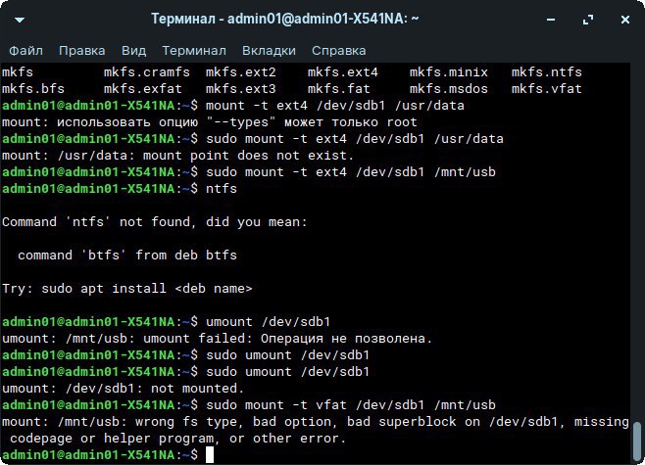Open the Файл menu

point(25,50)
